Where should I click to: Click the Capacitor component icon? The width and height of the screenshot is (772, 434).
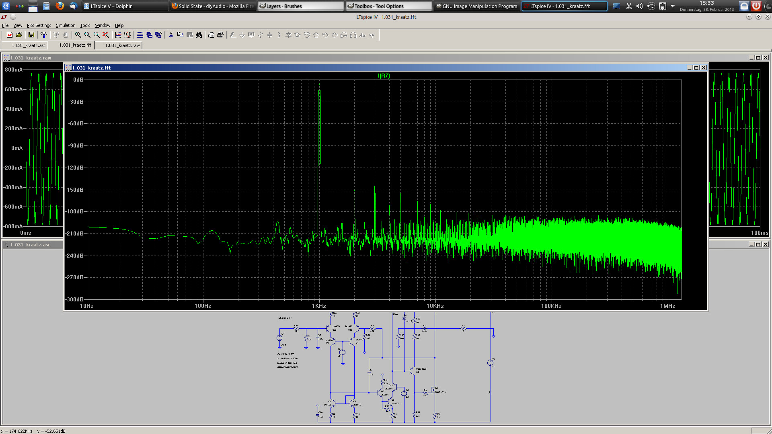(270, 35)
